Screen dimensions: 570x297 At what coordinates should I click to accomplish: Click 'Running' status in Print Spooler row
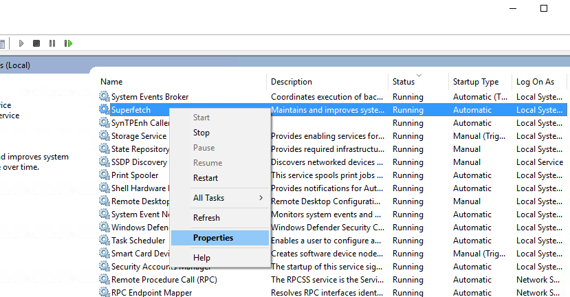pos(408,175)
